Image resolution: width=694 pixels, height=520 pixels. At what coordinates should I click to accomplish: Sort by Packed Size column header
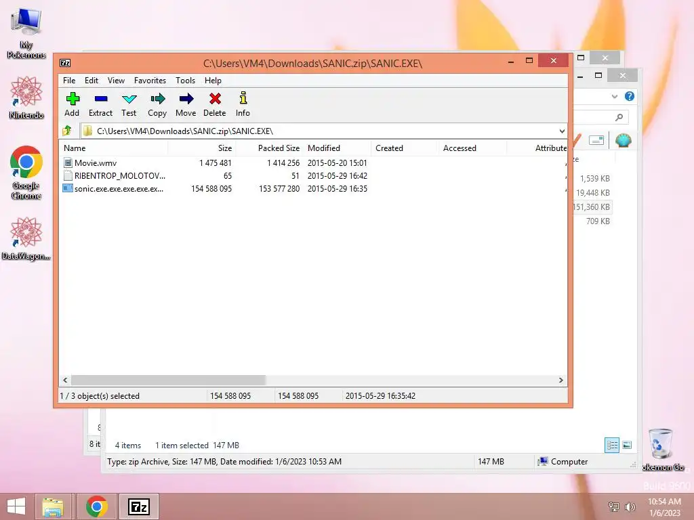point(269,148)
